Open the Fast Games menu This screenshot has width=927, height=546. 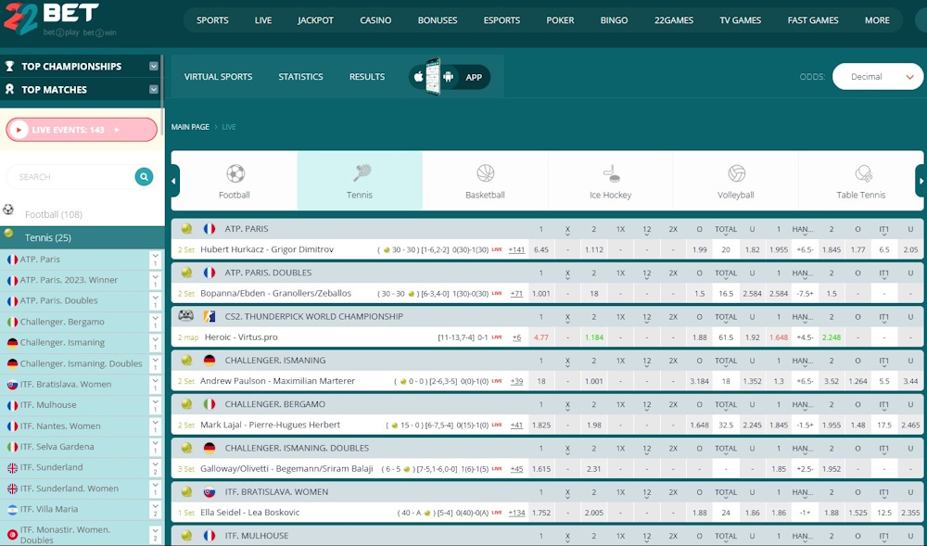pos(813,20)
